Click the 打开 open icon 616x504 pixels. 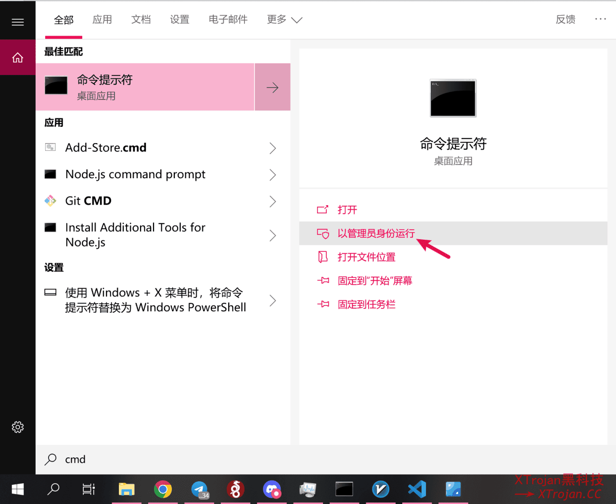pos(322,209)
